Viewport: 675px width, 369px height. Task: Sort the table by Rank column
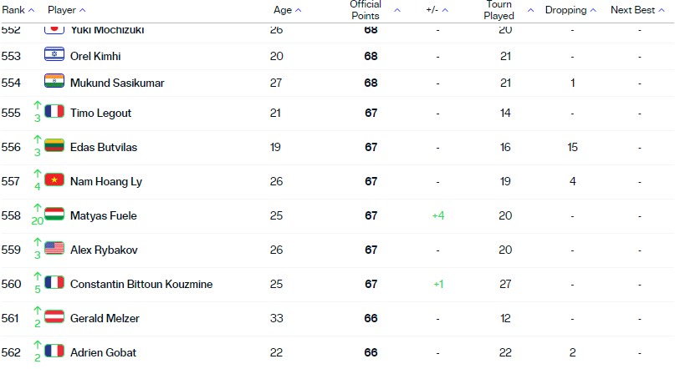[18, 10]
